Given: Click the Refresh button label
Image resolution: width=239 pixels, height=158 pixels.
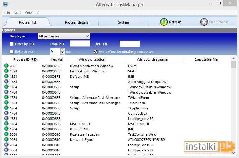Looking at the screenshot, I should coord(175,22).
